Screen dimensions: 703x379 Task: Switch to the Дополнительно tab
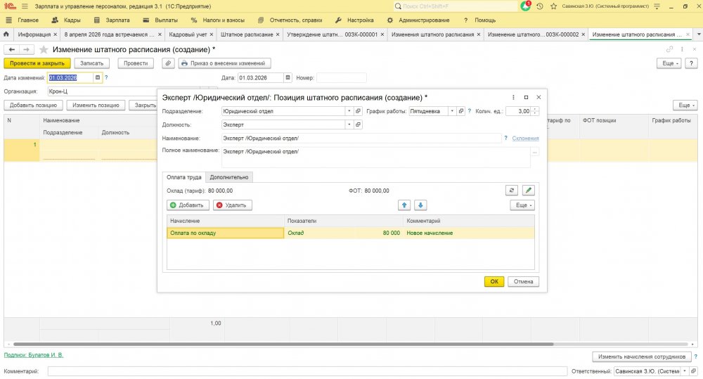(x=229, y=177)
